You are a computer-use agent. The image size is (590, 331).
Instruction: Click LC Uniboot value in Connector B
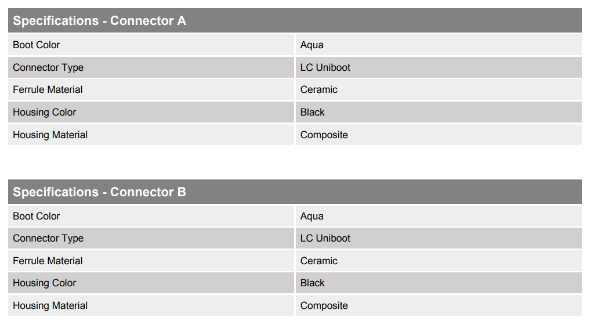325,238
